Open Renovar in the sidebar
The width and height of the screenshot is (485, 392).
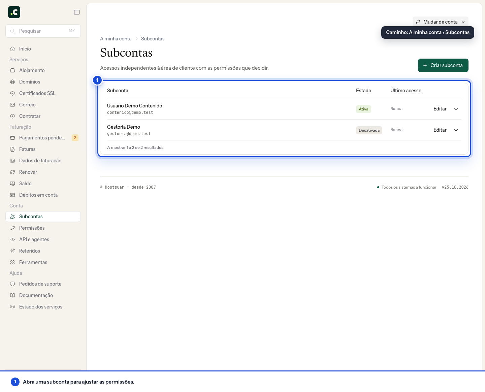(43, 172)
